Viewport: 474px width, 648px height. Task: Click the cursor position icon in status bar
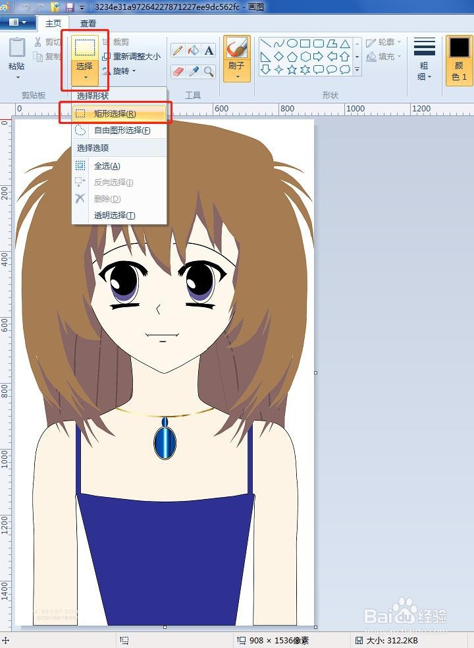click(6, 641)
